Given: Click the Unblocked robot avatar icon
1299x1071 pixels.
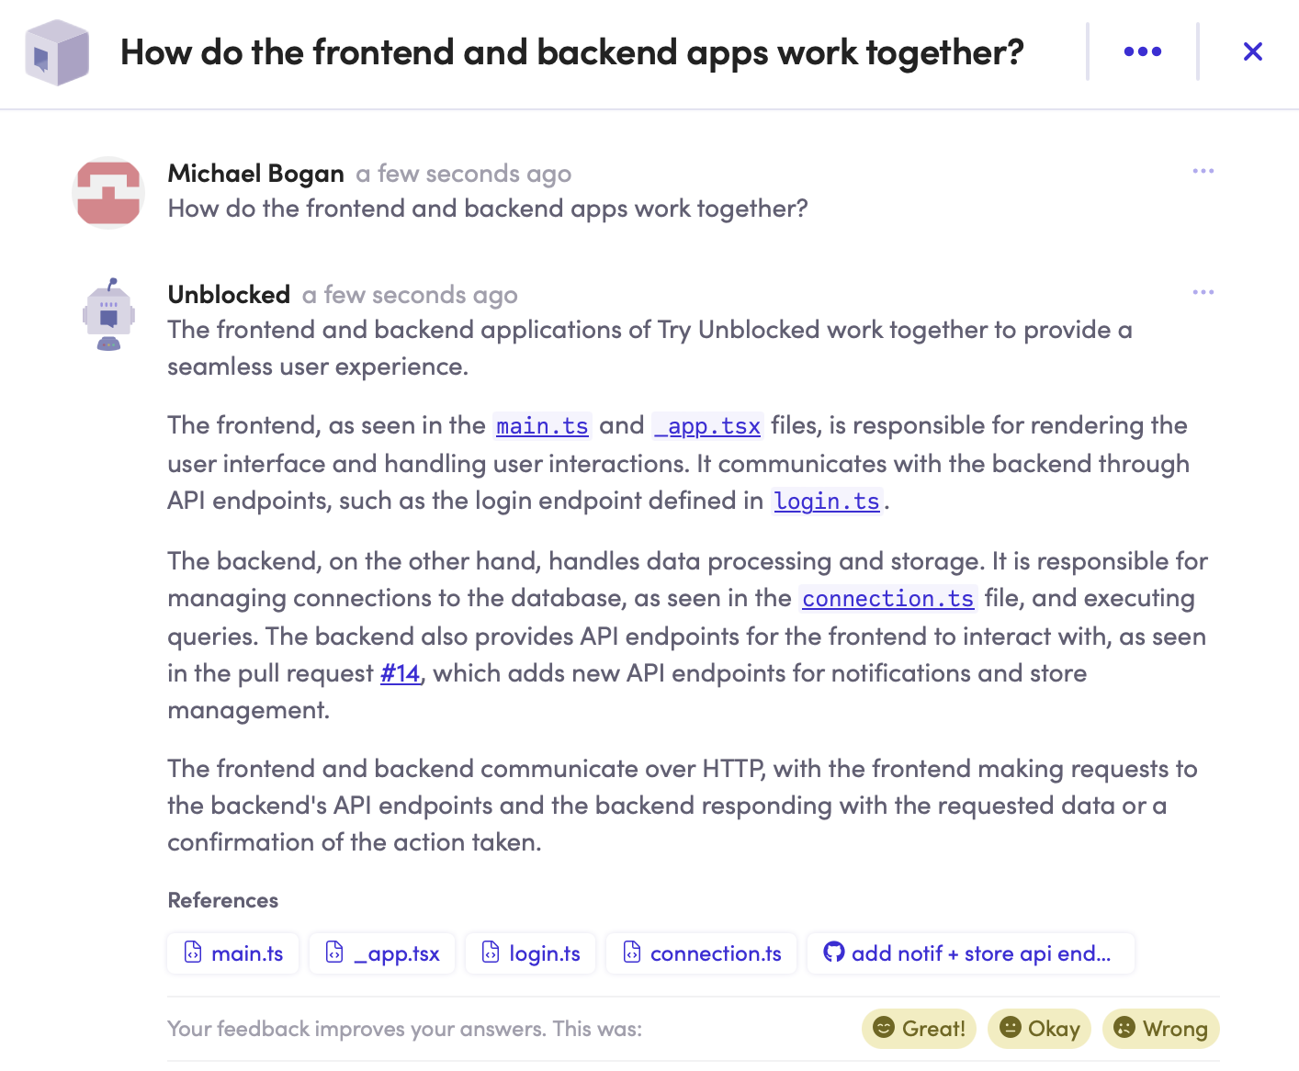Looking at the screenshot, I should (x=108, y=314).
